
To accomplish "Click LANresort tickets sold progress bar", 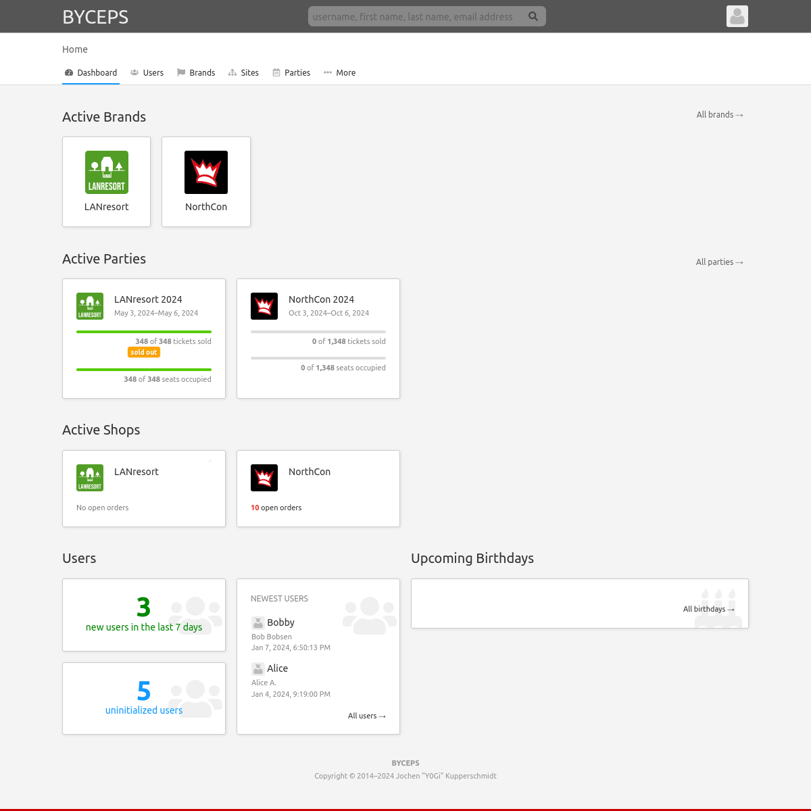I will tap(144, 332).
